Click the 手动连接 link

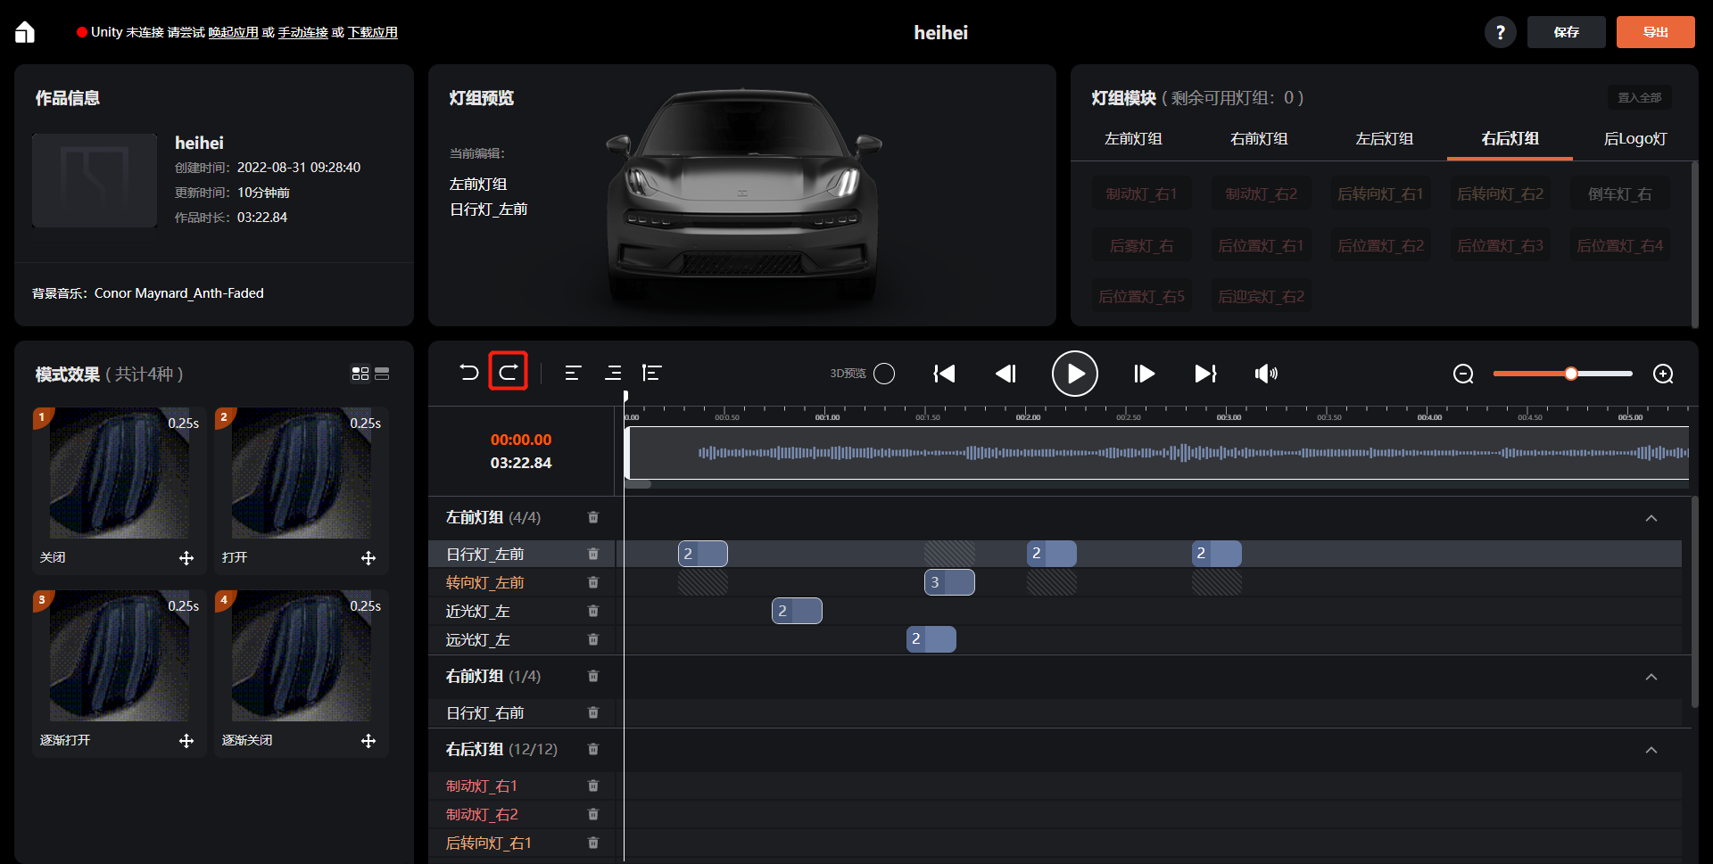(x=303, y=32)
